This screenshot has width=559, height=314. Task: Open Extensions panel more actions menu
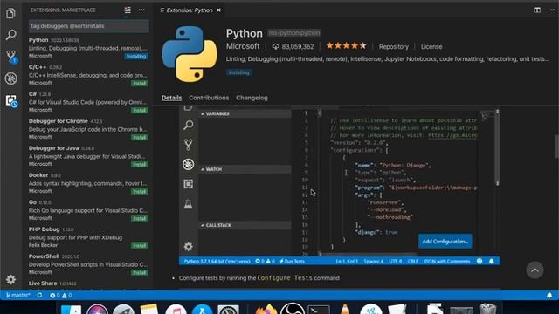[141, 10]
